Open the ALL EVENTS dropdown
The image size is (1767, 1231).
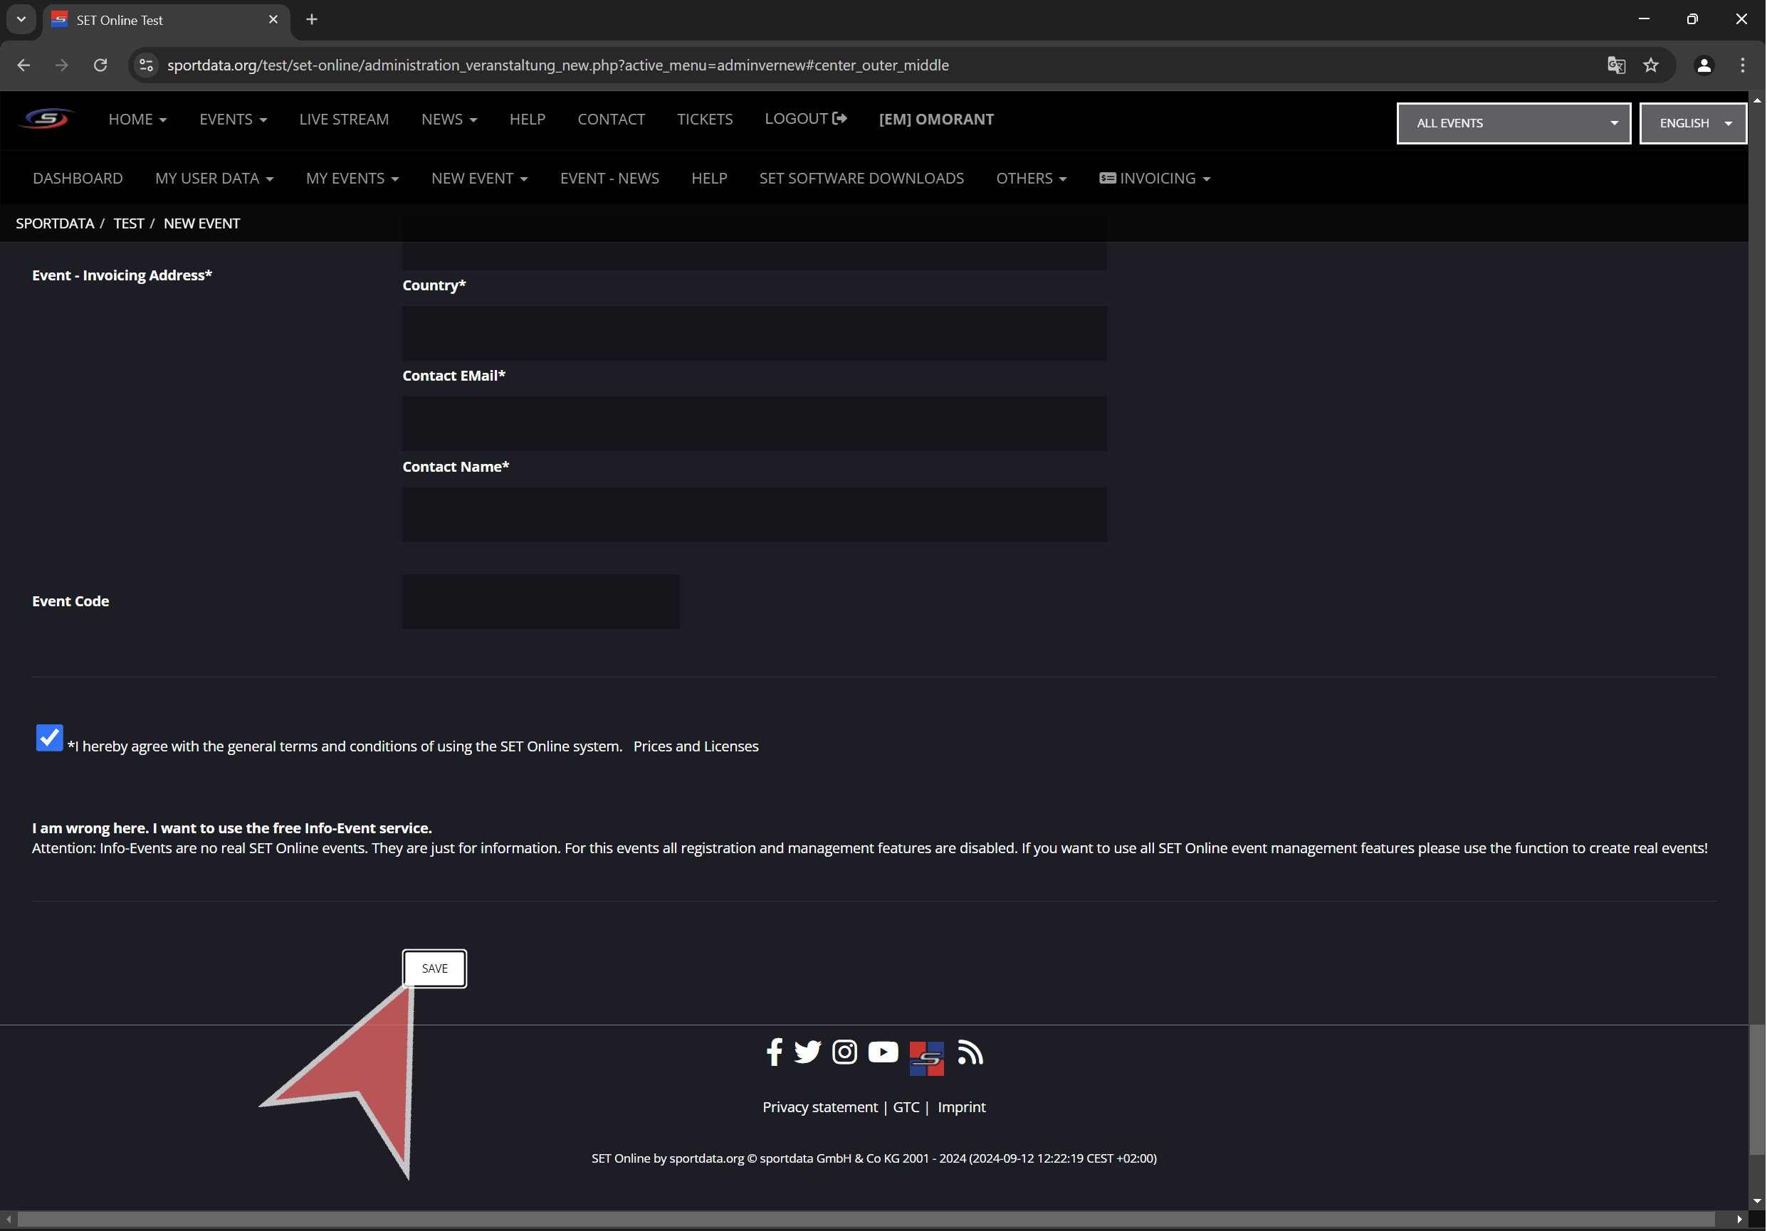[x=1513, y=123]
